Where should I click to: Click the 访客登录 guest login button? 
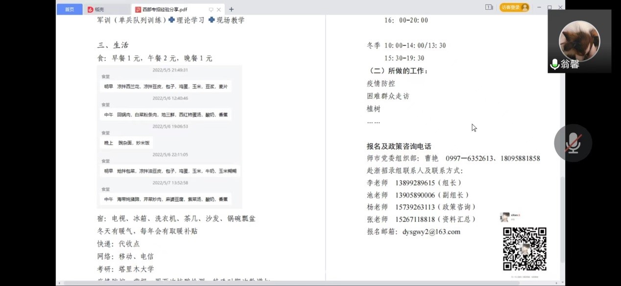coord(514,7)
